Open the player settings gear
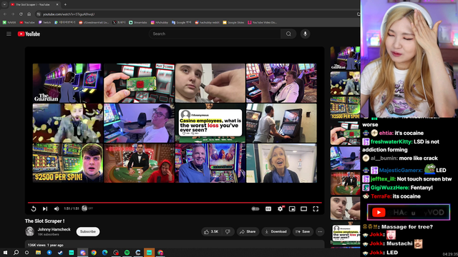Image resolution: width=458 pixels, height=257 pixels. 280,208
